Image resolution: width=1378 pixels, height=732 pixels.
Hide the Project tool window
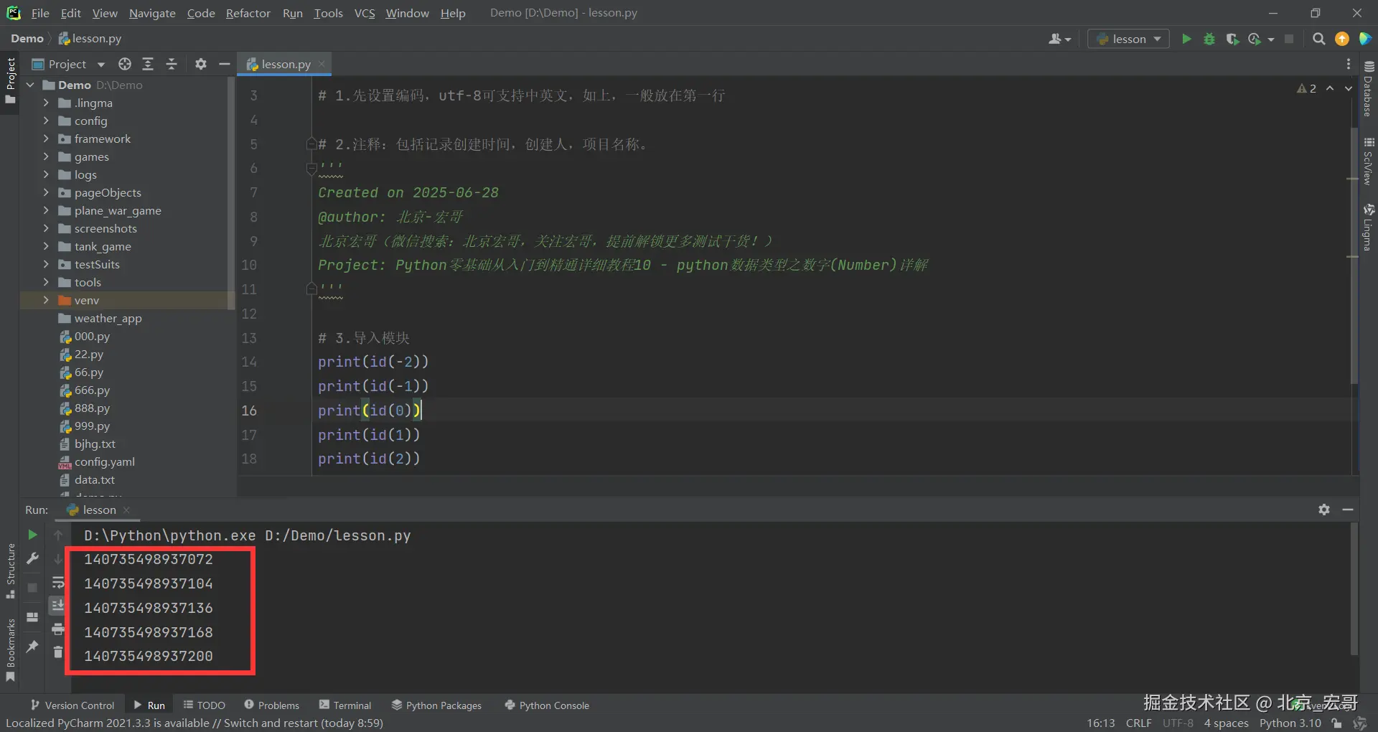point(224,64)
